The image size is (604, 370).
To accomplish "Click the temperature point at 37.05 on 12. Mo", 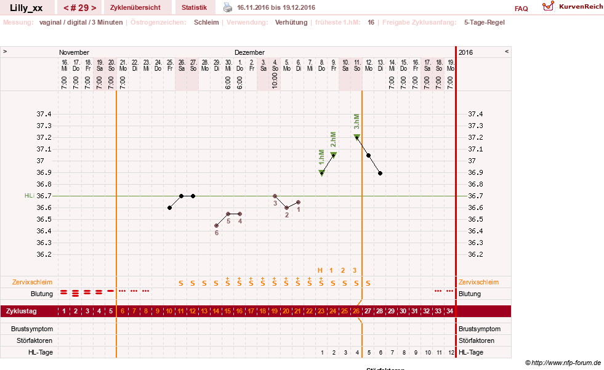I will [x=369, y=156].
